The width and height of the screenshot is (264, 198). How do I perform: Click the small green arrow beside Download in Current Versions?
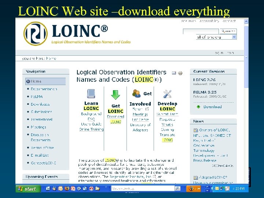[198, 107]
